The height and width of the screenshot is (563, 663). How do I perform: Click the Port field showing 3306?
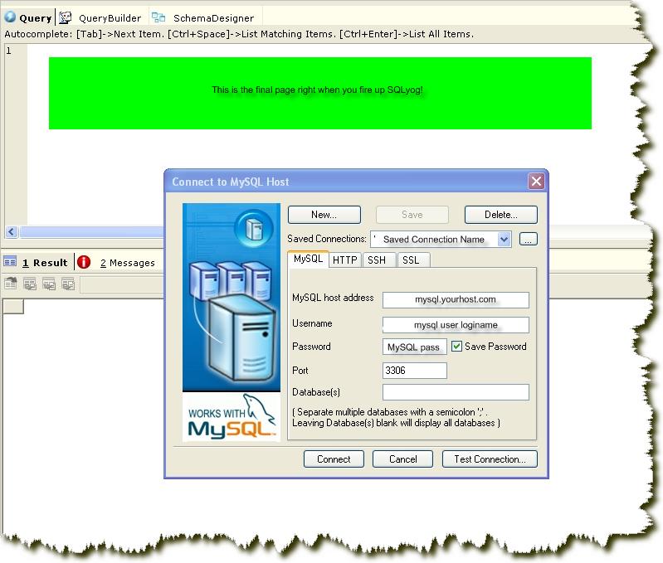click(414, 371)
